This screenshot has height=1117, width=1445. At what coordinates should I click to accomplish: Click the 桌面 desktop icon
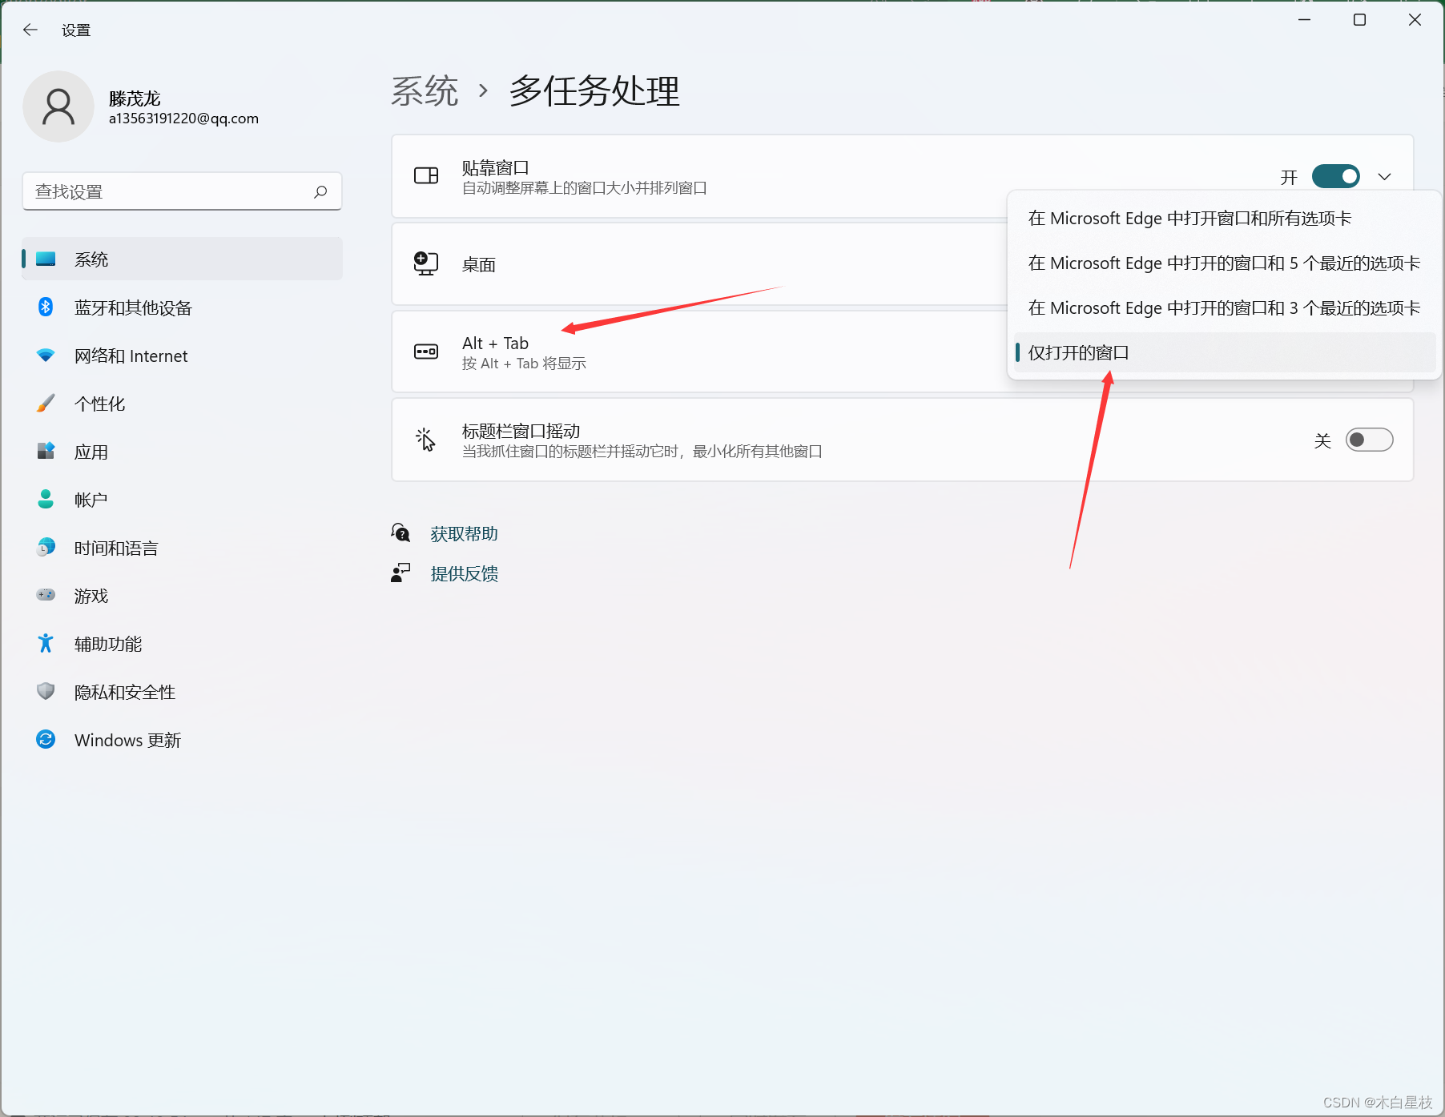click(426, 263)
